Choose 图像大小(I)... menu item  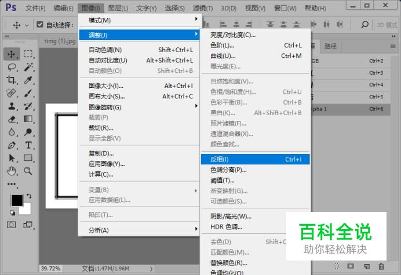click(140, 86)
